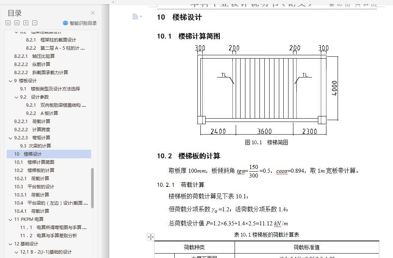Viewport: 393px width, 258px height.
Task: Go to 9.2.2 A 板计算
Action: click(42, 113)
